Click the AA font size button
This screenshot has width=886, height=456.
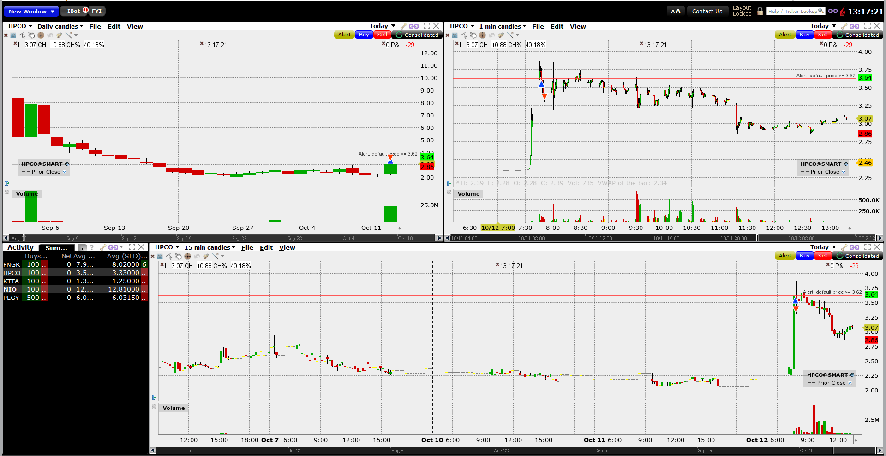click(x=676, y=11)
